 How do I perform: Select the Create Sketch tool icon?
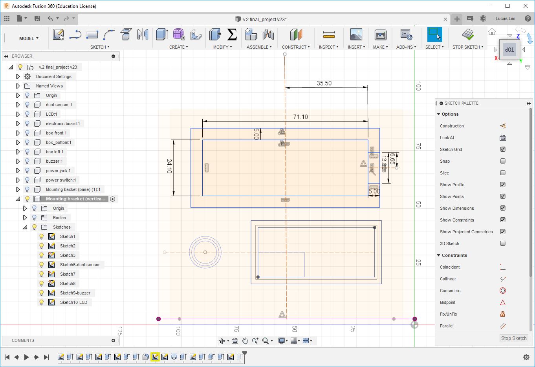59,35
